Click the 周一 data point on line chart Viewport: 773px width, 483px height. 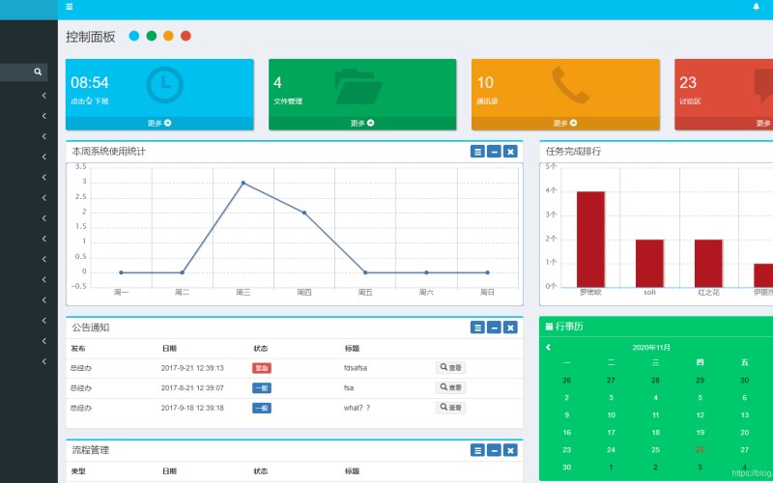tap(122, 272)
